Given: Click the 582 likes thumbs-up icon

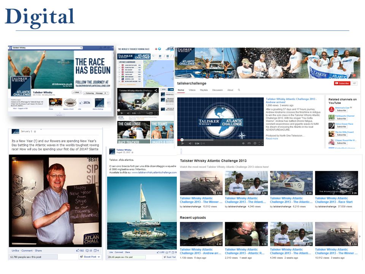Looking at the screenshot, I should tap(78, 251).
